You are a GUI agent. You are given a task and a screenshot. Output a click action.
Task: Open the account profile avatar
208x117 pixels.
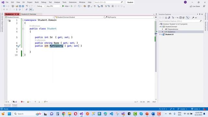pos(185,2)
